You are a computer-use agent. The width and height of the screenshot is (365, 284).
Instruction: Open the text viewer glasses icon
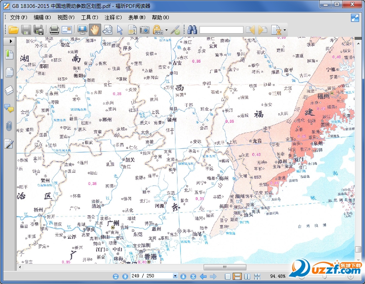pyautogui.click(x=107, y=30)
